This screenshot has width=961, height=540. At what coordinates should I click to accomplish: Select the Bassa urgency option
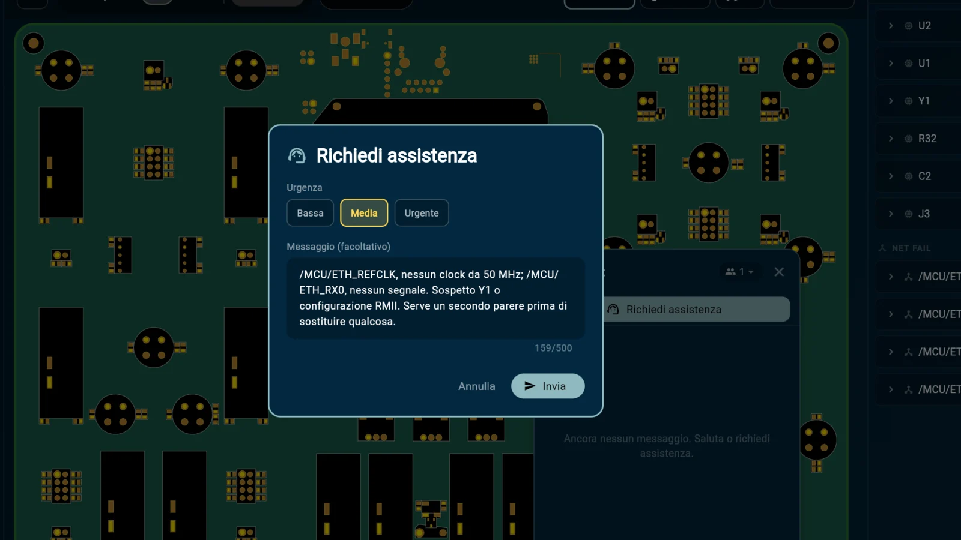click(x=310, y=213)
